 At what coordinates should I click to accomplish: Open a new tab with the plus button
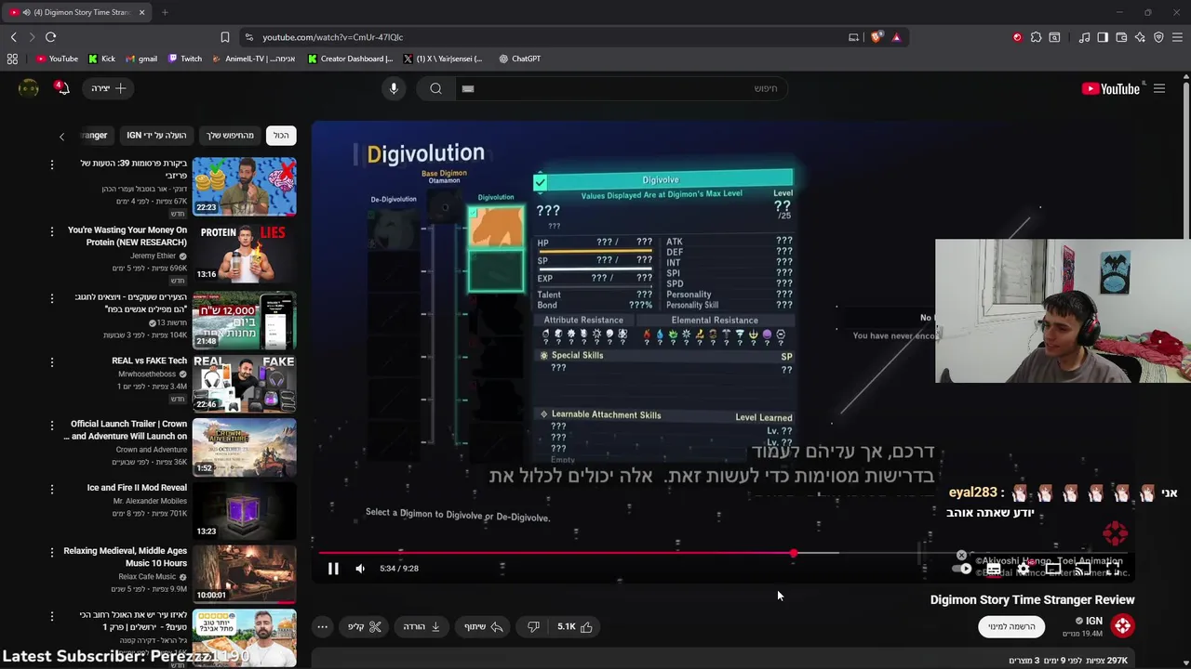165,12
